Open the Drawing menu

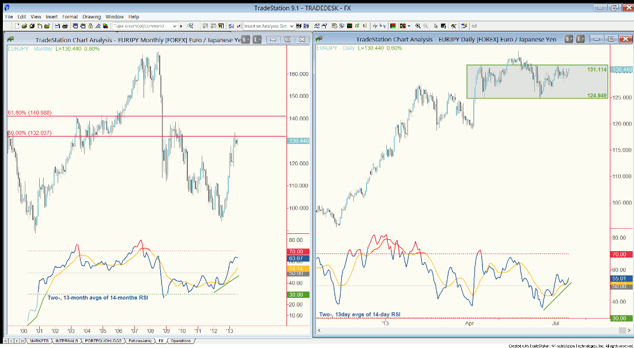pos(92,17)
